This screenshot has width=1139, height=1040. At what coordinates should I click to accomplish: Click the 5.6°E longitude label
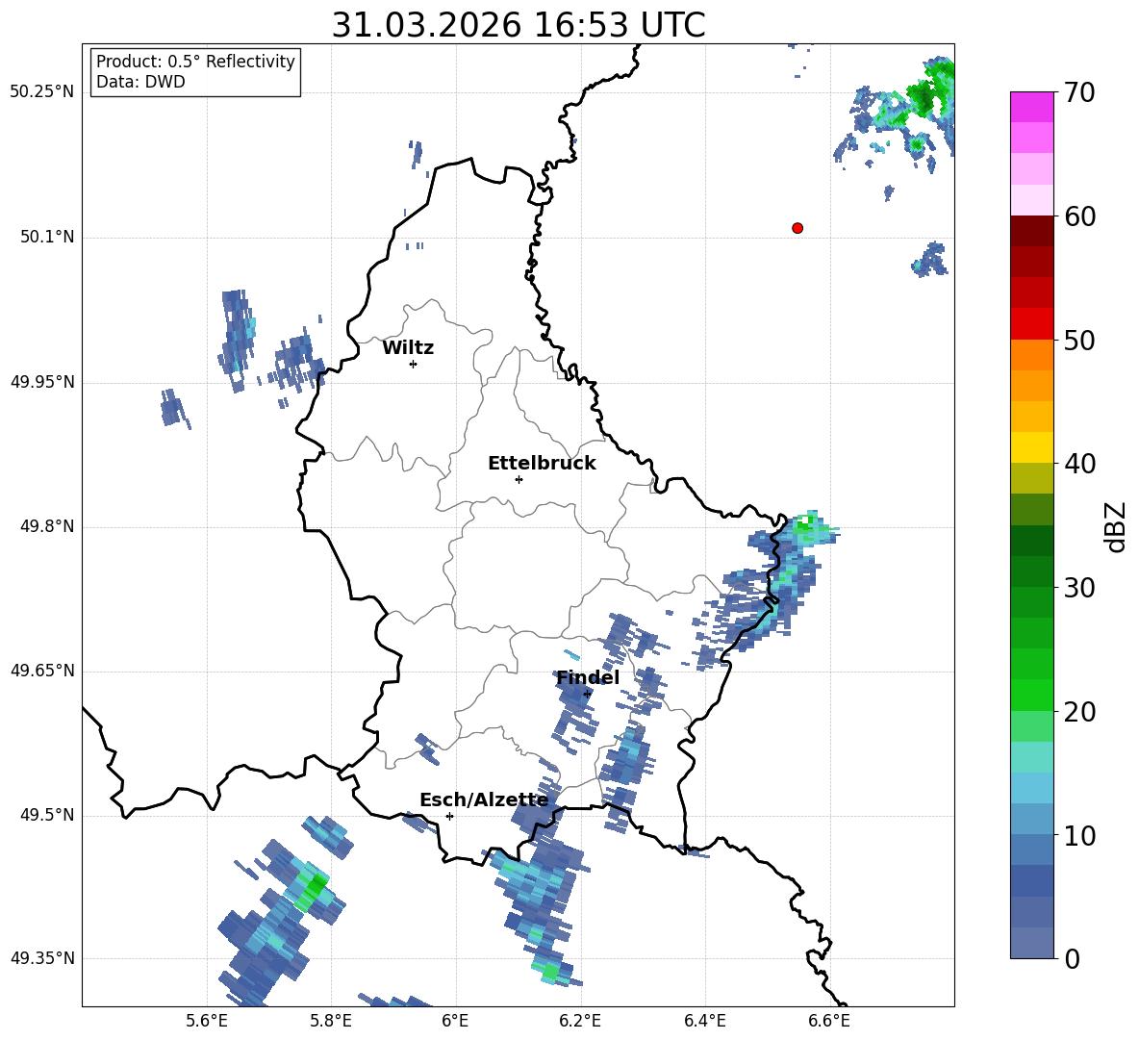click(x=207, y=1021)
